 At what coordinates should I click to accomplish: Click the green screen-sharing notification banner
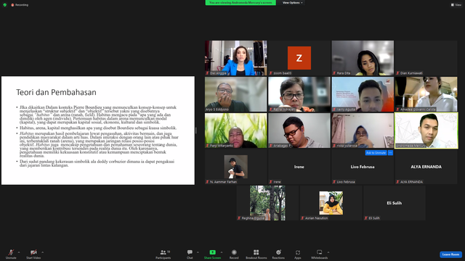pyautogui.click(x=240, y=3)
